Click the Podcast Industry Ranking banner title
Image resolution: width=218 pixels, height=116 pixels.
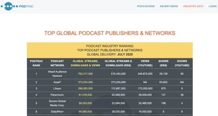(110, 46)
